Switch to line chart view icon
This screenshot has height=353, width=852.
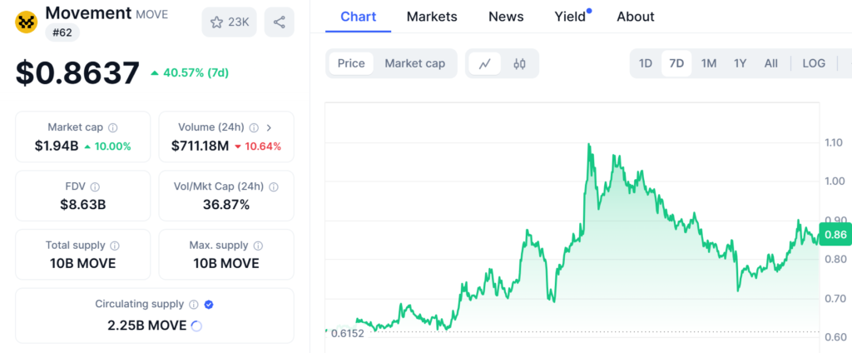pos(485,63)
